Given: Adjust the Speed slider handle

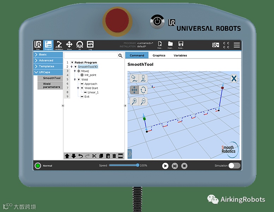Looking at the screenshot, I should (138, 165).
